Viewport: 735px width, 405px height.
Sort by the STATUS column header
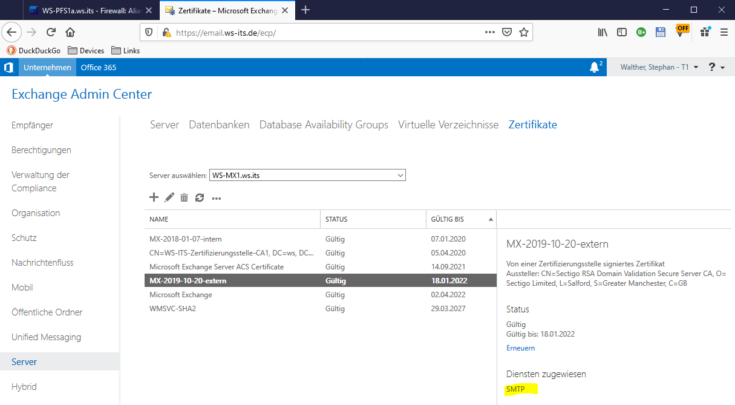point(373,219)
